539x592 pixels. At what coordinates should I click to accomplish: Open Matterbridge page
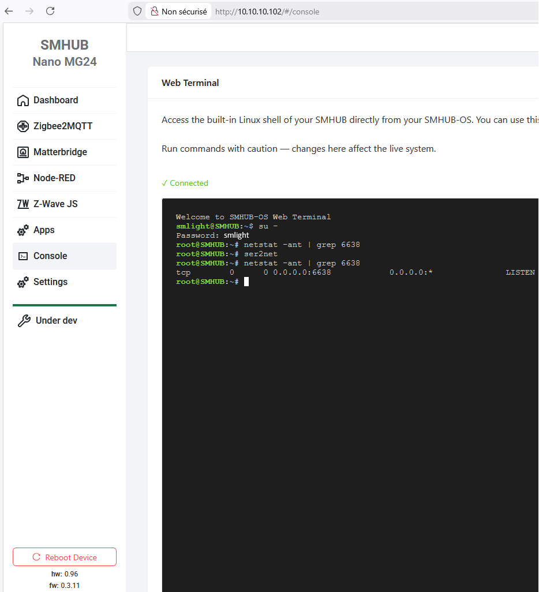pos(65,152)
